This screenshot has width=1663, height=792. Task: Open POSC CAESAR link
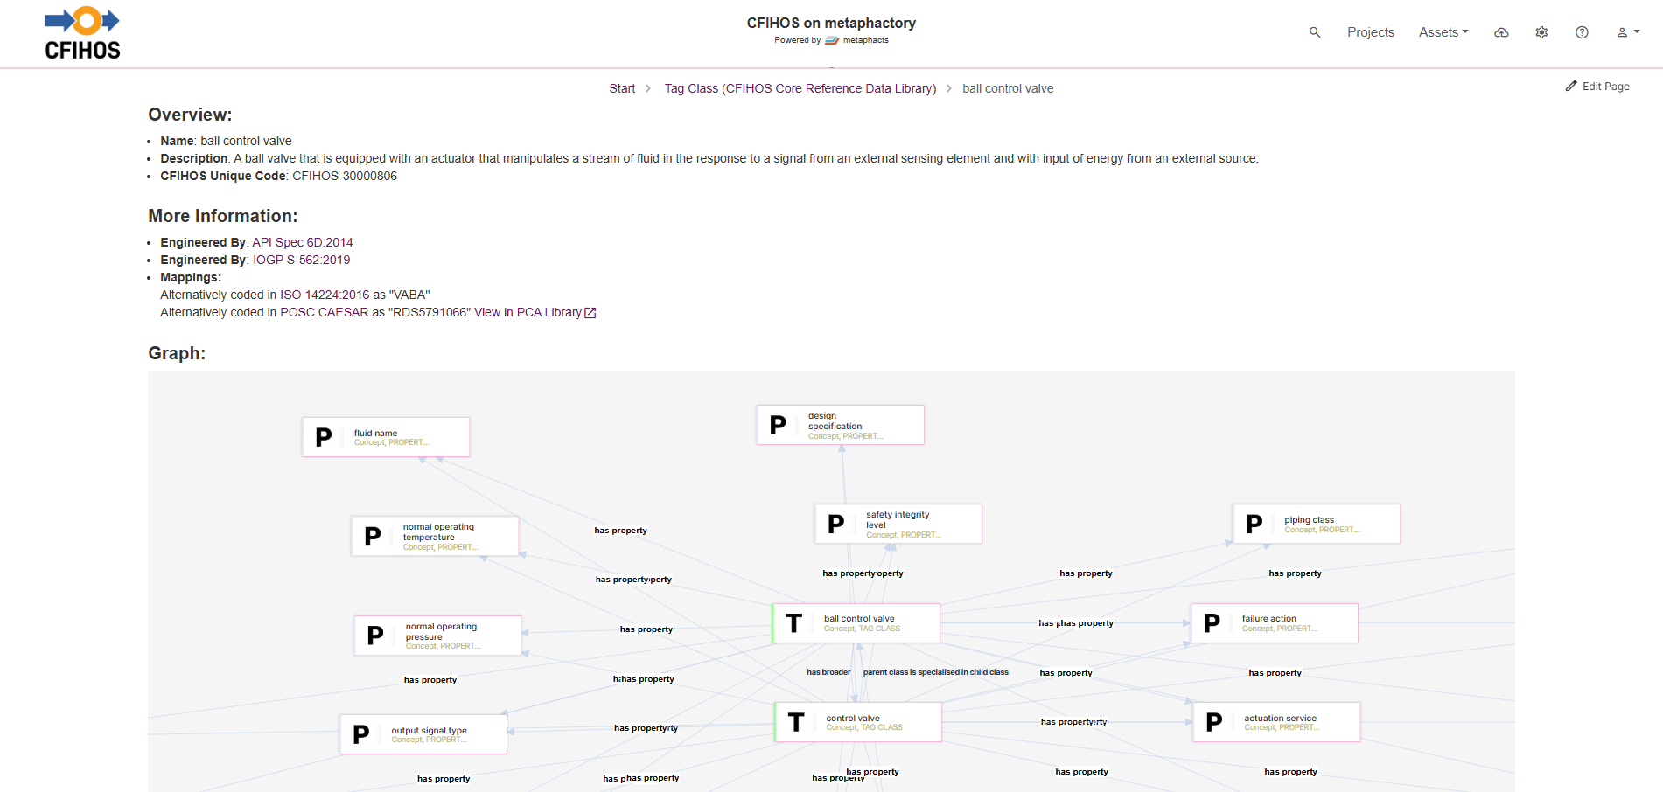click(x=324, y=312)
